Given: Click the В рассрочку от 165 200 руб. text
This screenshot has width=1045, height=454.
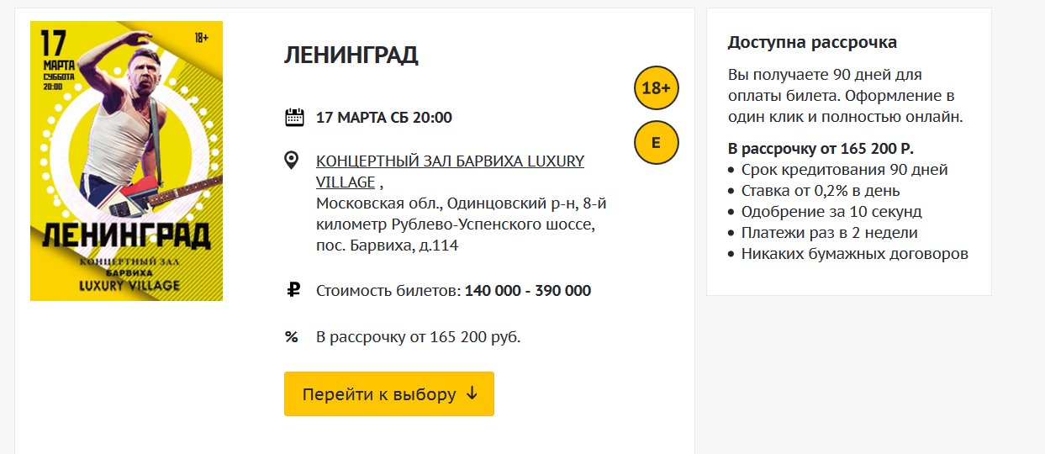Looking at the screenshot, I should pyautogui.click(x=418, y=337).
